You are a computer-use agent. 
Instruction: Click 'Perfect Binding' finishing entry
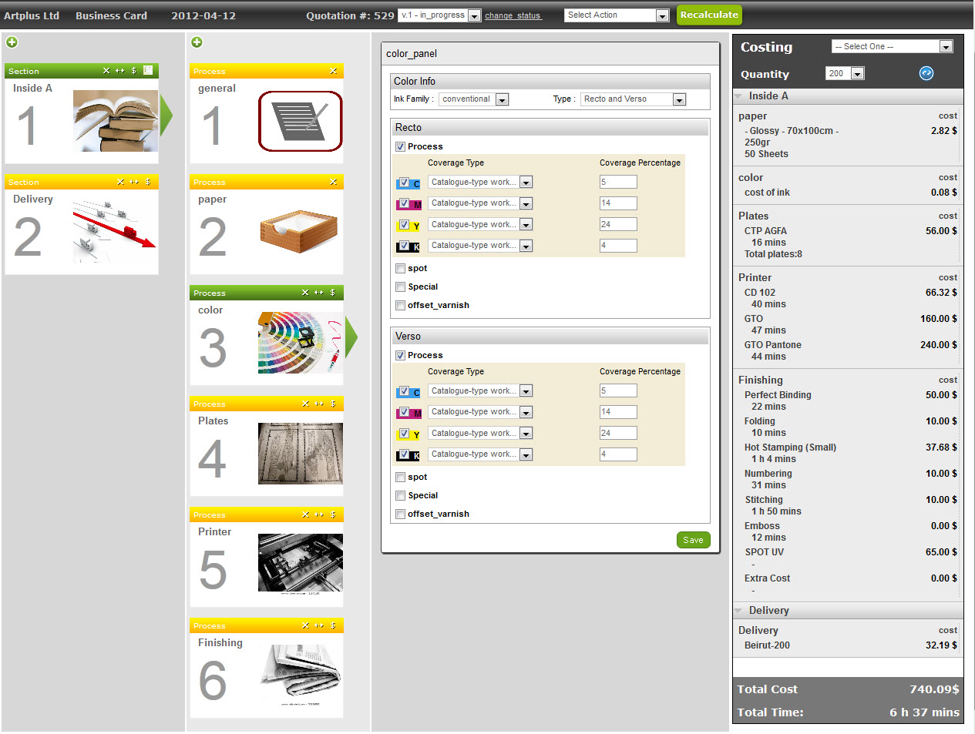pos(778,395)
